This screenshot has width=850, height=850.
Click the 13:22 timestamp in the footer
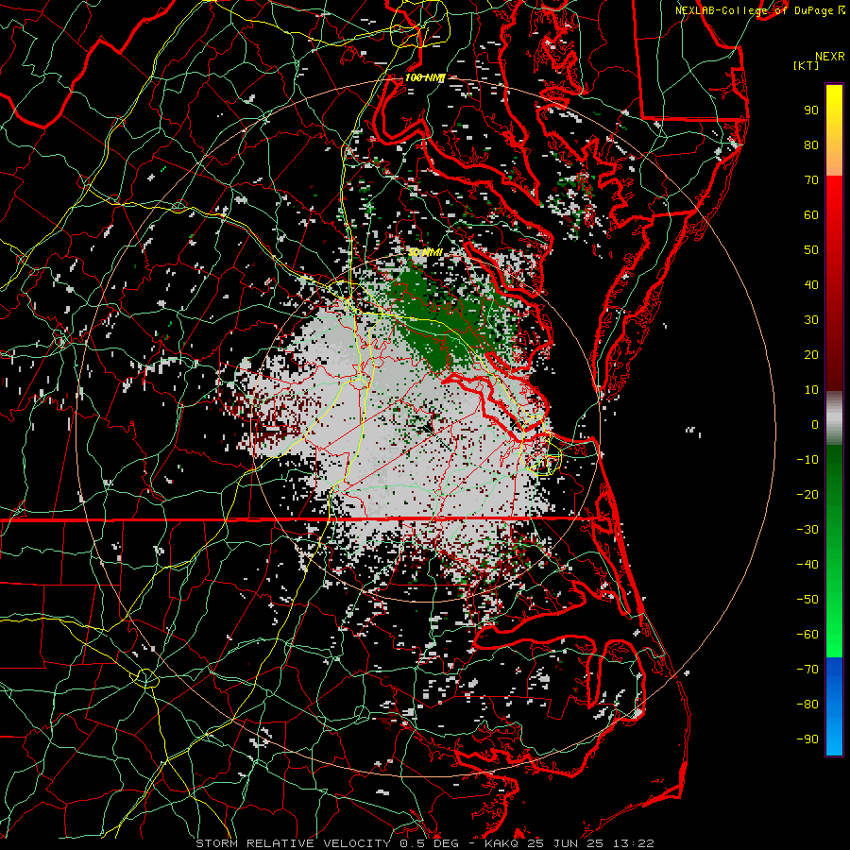[633, 843]
